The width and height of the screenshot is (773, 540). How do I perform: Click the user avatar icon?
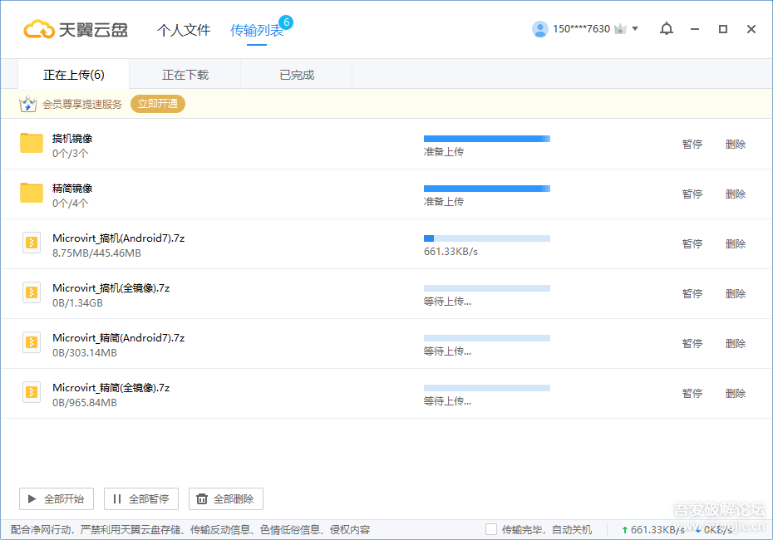[539, 29]
